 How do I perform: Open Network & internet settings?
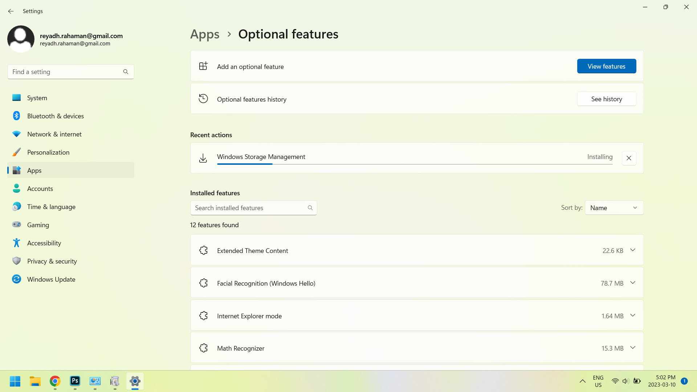(54, 134)
